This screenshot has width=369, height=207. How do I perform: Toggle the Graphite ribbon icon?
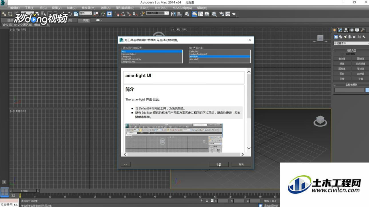pyautogui.click(x=194, y=14)
